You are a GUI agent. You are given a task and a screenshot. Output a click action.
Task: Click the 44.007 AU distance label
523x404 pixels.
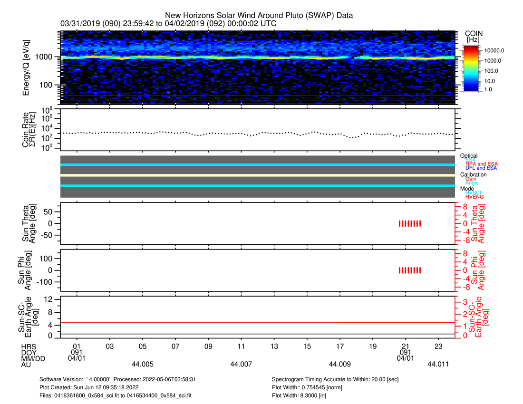(241, 364)
